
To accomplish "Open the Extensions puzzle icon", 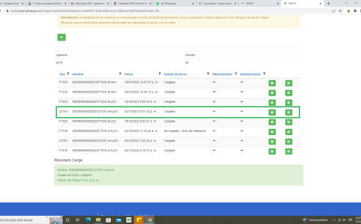I will pyautogui.click(x=355, y=11).
